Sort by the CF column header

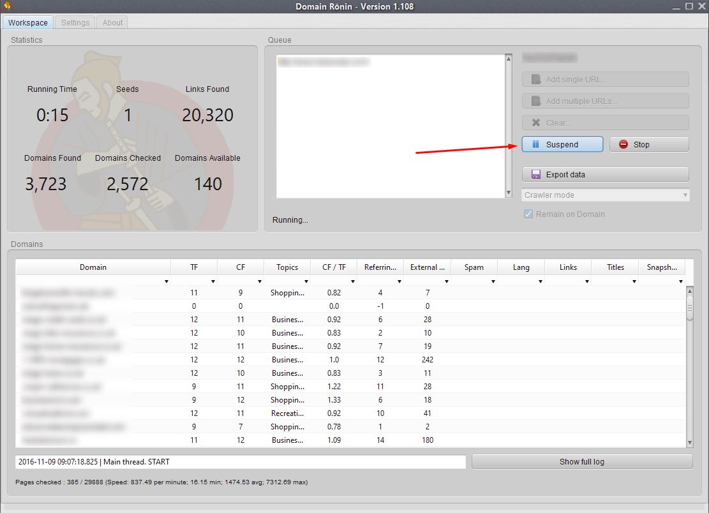(x=241, y=267)
